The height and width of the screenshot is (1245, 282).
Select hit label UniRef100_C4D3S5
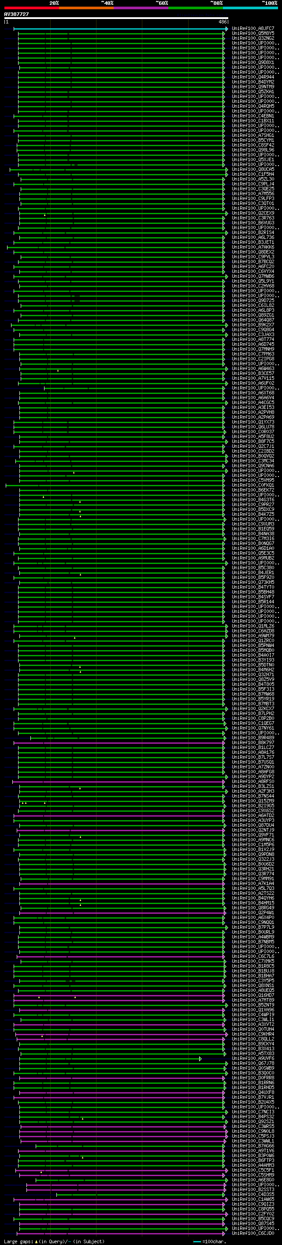[253, 1194]
